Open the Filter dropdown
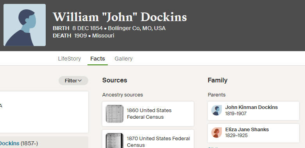 (x=73, y=81)
